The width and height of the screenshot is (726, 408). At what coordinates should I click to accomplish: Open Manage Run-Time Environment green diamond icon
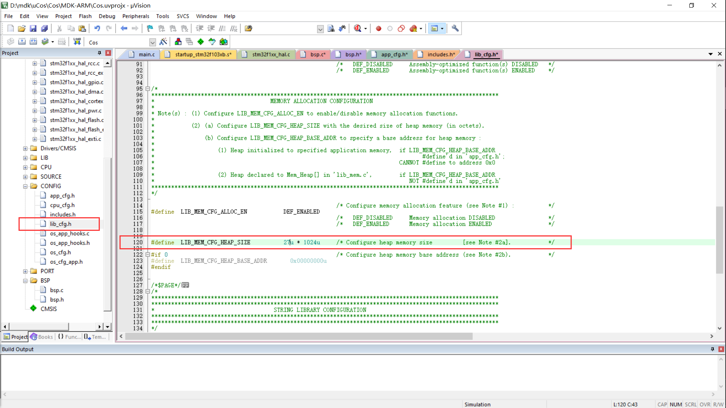pos(201,42)
